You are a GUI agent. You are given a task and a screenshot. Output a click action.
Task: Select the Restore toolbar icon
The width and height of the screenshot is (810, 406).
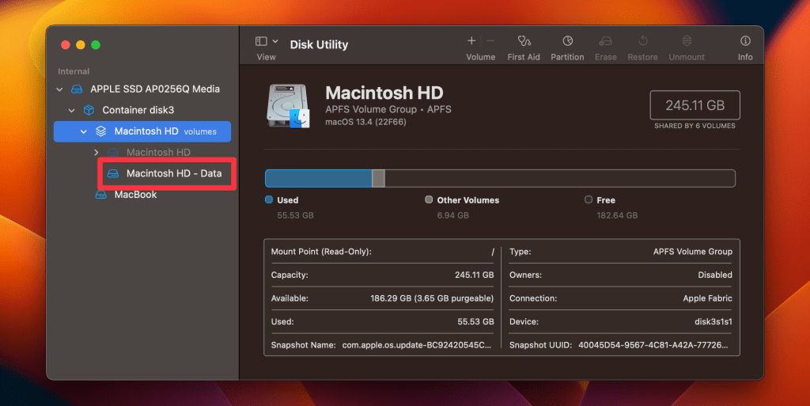pos(642,41)
